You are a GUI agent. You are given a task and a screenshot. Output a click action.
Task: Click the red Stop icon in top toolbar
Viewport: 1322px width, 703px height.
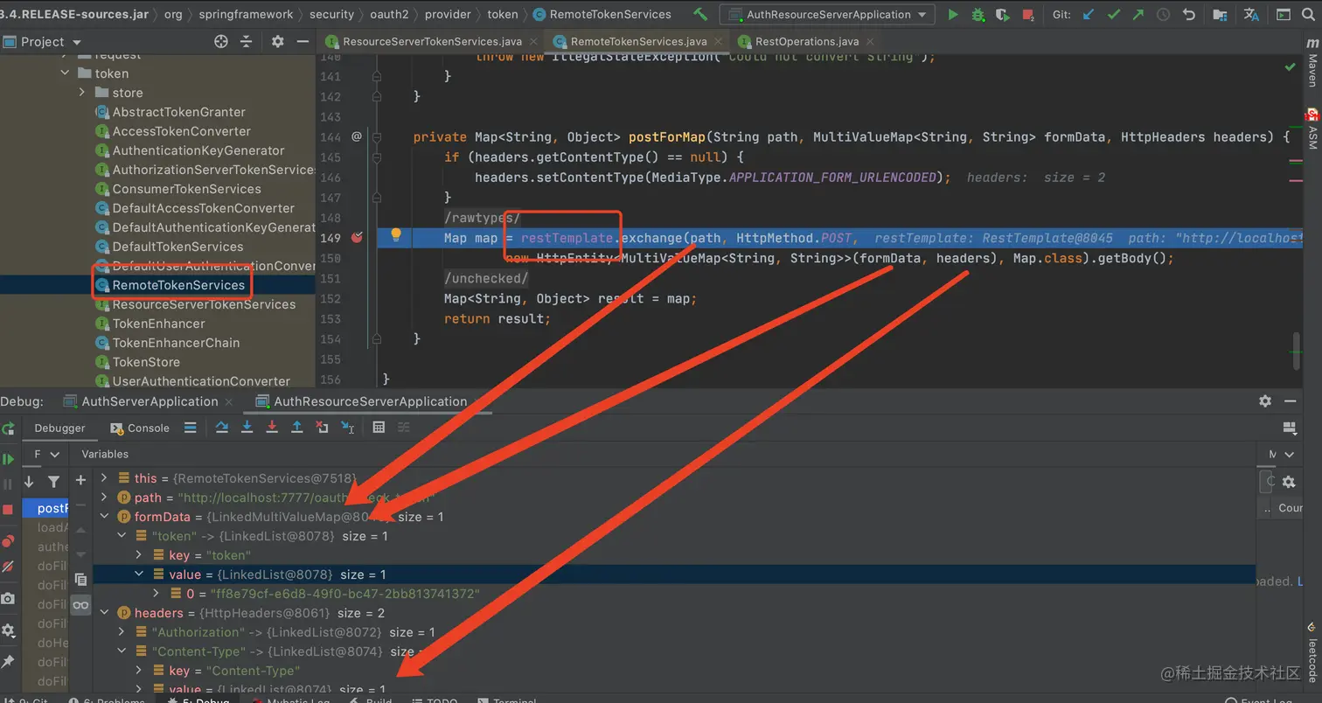[1028, 15]
